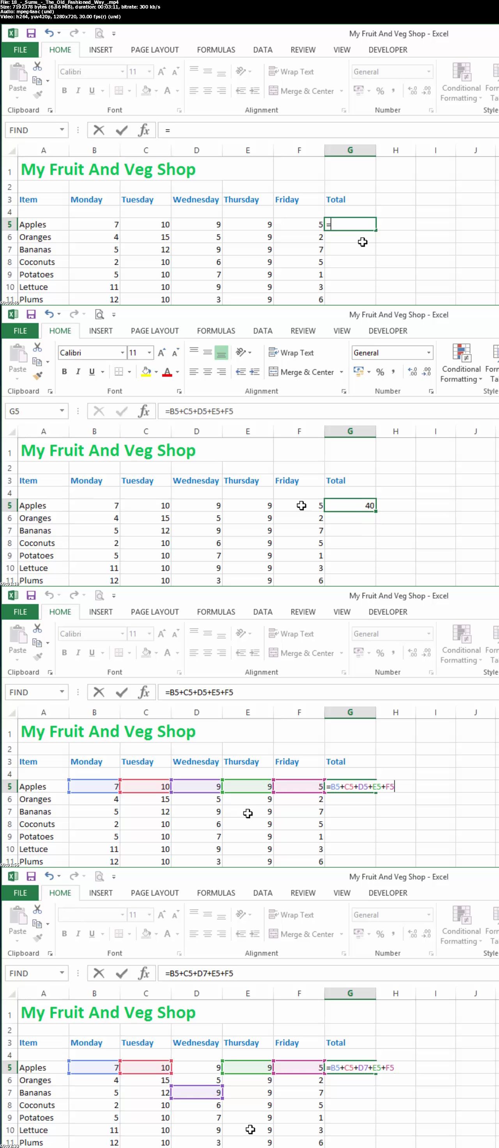Click Decrease Decimal in the frame showing 40
The width and height of the screenshot is (499, 1148).
[x=426, y=371]
